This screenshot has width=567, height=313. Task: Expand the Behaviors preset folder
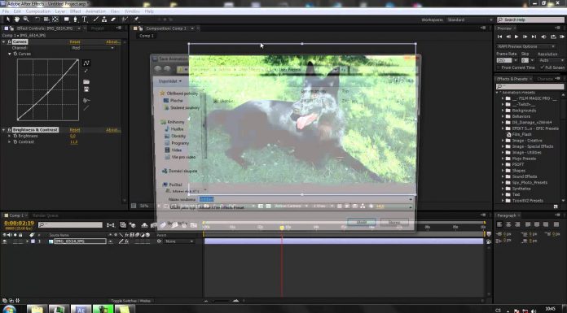tap(503, 116)
